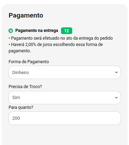
Task: Select the green Pagamento na entrega radio button
Action: [11, 31]
